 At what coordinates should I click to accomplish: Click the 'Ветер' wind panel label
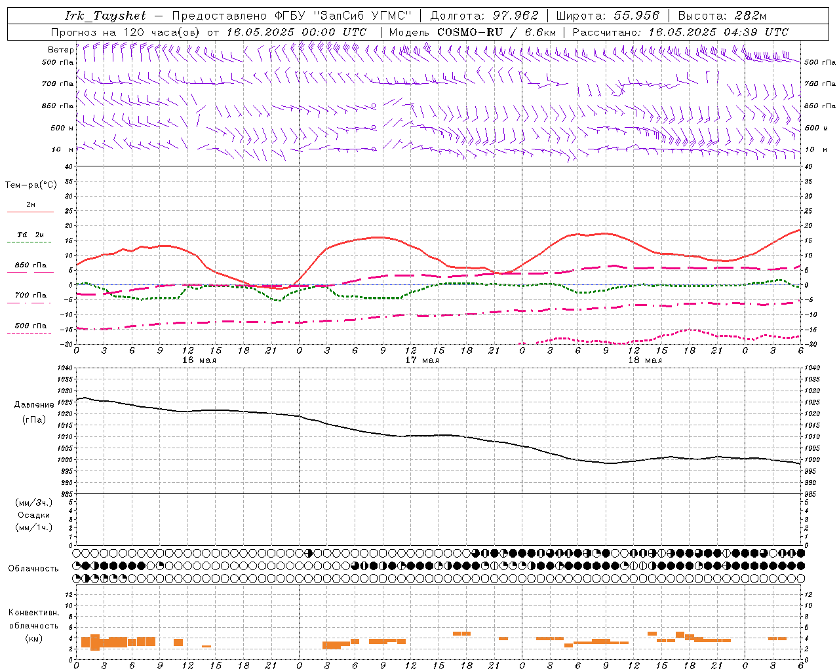[61, 50]
